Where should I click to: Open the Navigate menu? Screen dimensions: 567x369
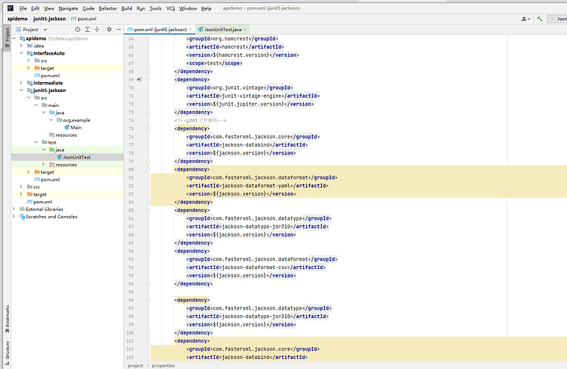[x=68, y=8]
